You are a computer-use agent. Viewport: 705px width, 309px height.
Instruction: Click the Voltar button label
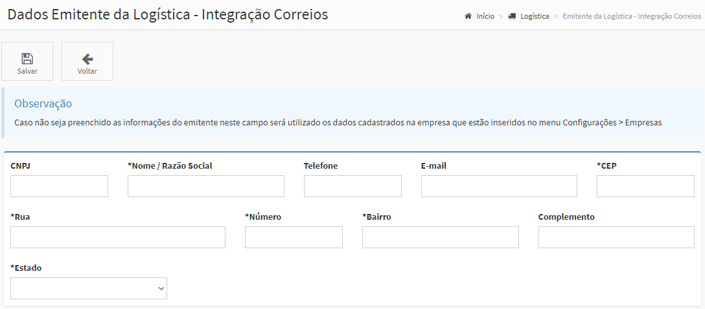point(87,71)
